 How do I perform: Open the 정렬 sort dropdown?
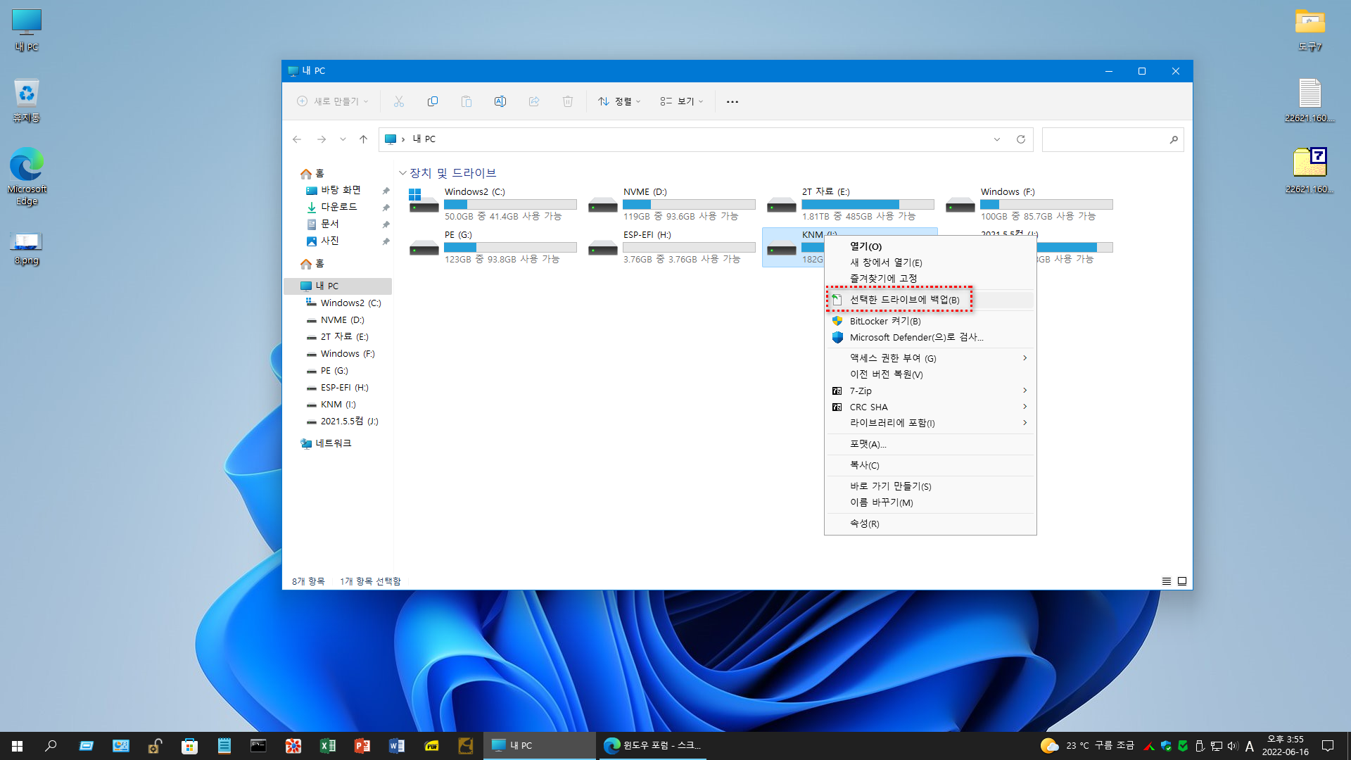619,101
